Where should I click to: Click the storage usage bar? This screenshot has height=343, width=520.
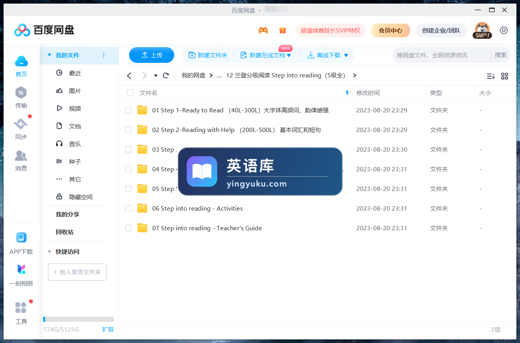click(78, 319)
